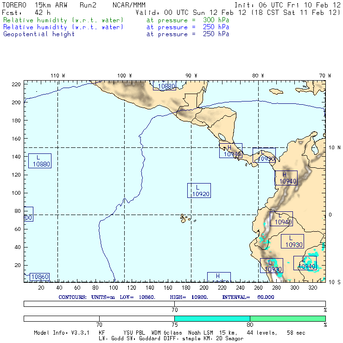The height and width of the screenshot is (343, 343).
Task: Click the '58 sec' model info text
Action: click(296, 333)
